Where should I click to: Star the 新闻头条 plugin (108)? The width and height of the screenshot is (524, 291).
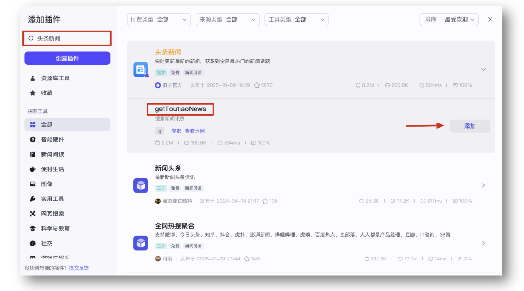click(265, 201)
